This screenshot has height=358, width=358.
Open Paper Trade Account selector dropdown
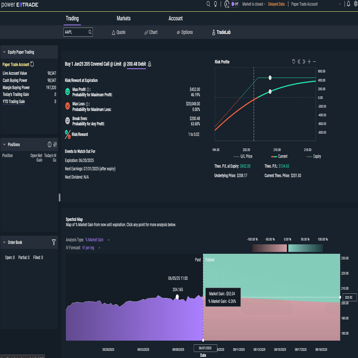[316, 4]
